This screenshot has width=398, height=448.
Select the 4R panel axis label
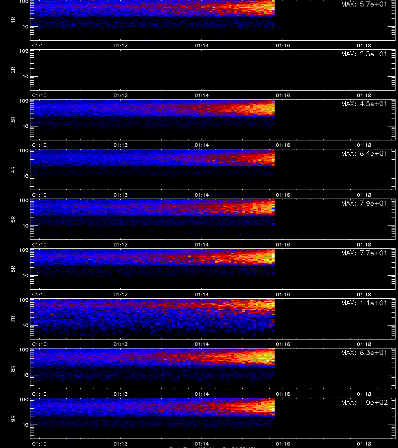tap(13, 169)
